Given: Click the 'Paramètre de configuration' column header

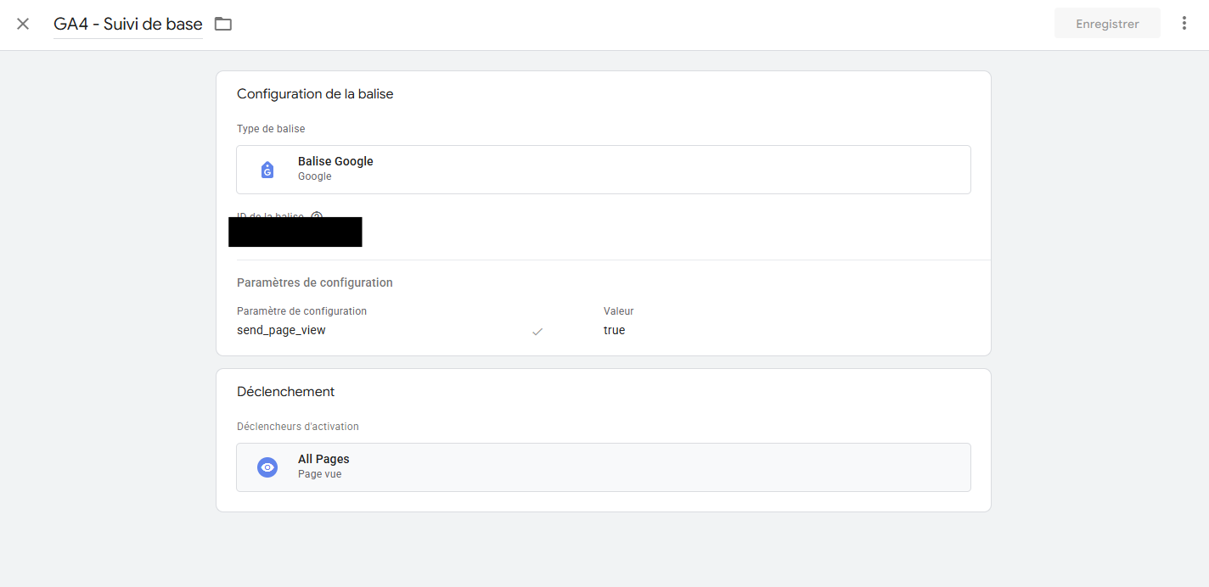Looking at the screenshot, I should (x=301, y=311).
